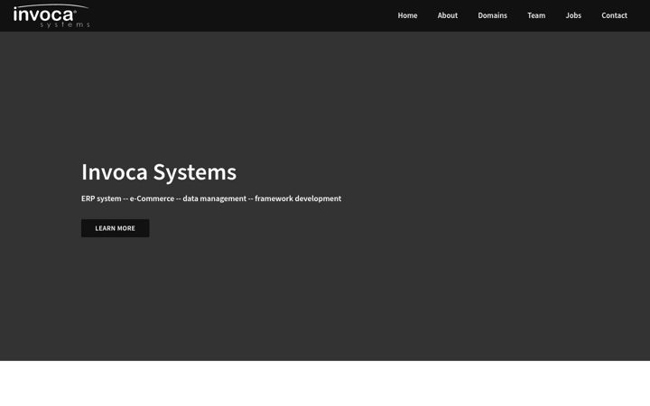Viewport: 650px width, 406px height.
Task: Navigate to Domains
Action: [x=492, y=15]
